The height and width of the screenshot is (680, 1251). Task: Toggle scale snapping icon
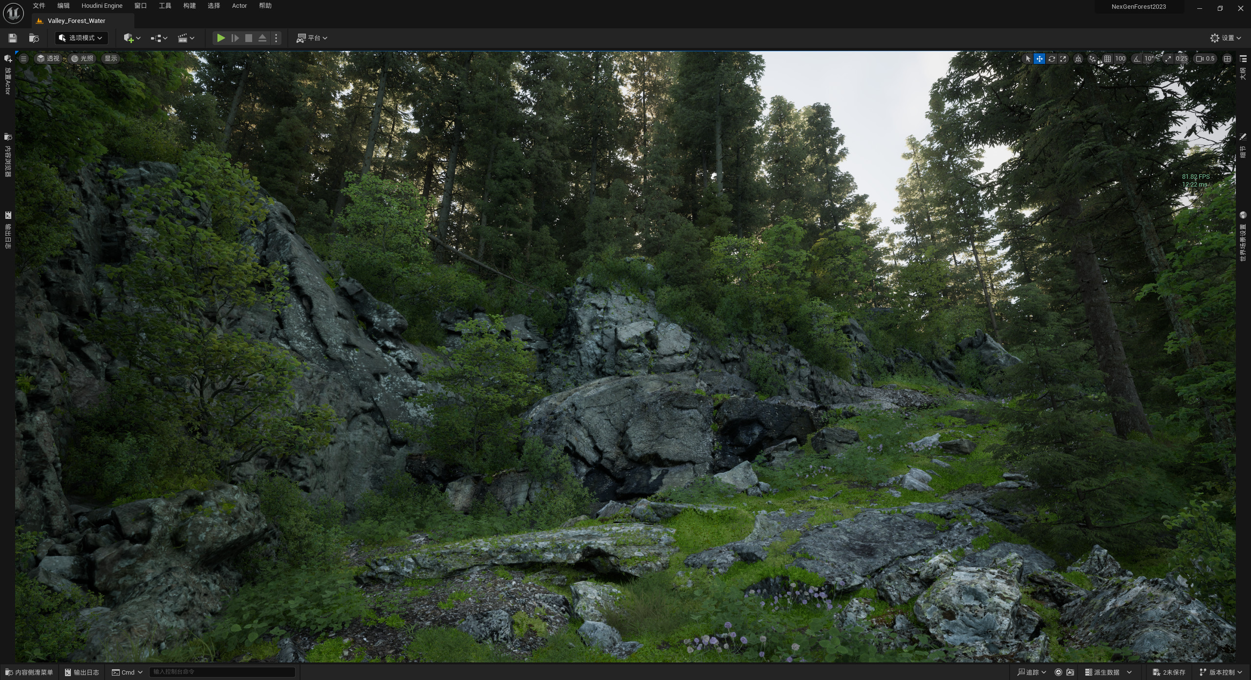tap(1168, 59)
